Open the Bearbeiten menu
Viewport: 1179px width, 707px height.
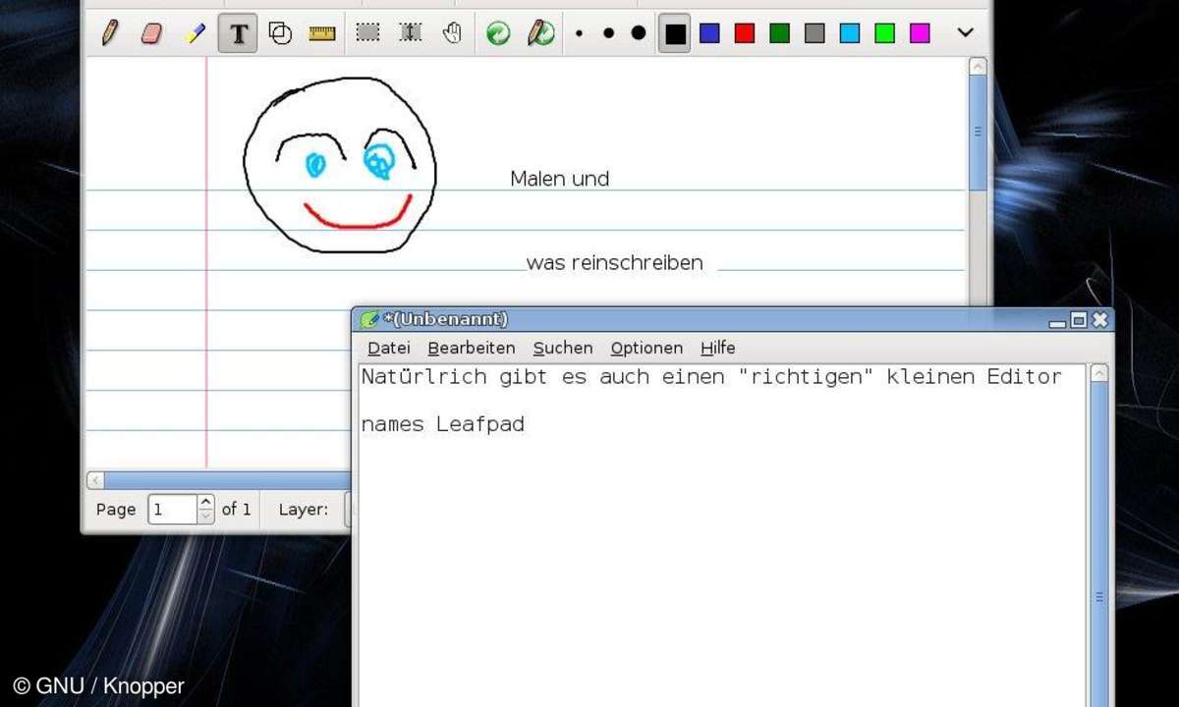click(x=472, y=348)
